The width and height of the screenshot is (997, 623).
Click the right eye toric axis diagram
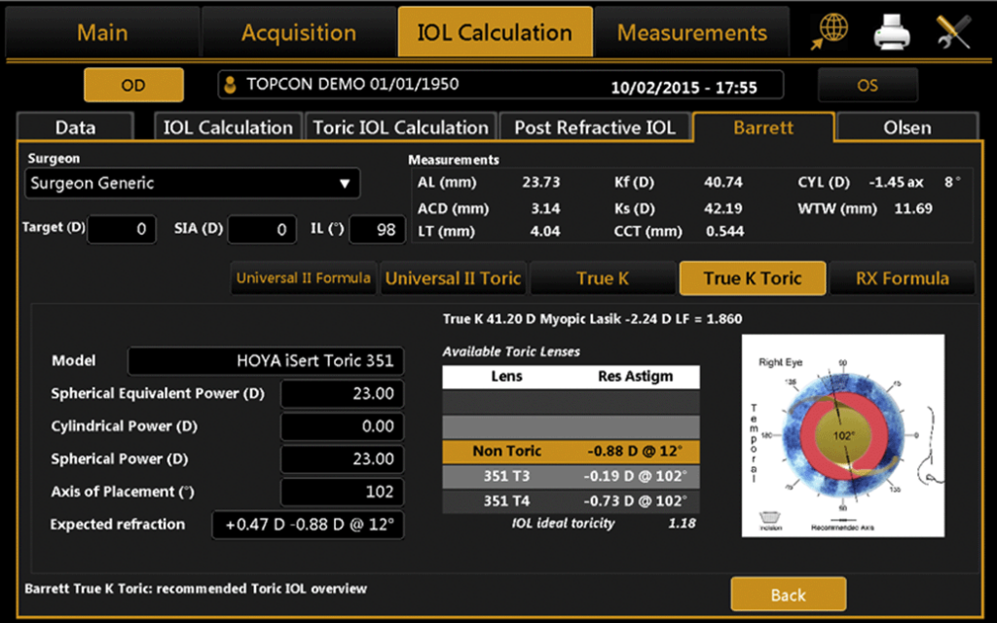point(842,435)
